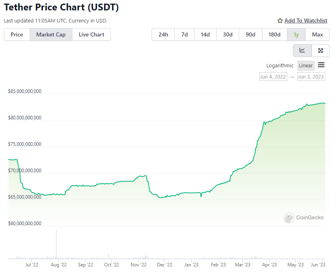Viewport: 336px width, 272px height.
Task: Click the Aug '22 axis label
Action: 58,265
